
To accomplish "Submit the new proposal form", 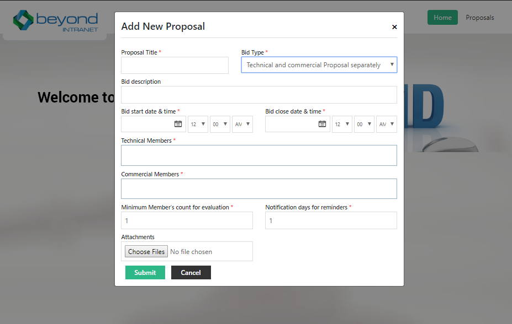I will coord(145,273).
